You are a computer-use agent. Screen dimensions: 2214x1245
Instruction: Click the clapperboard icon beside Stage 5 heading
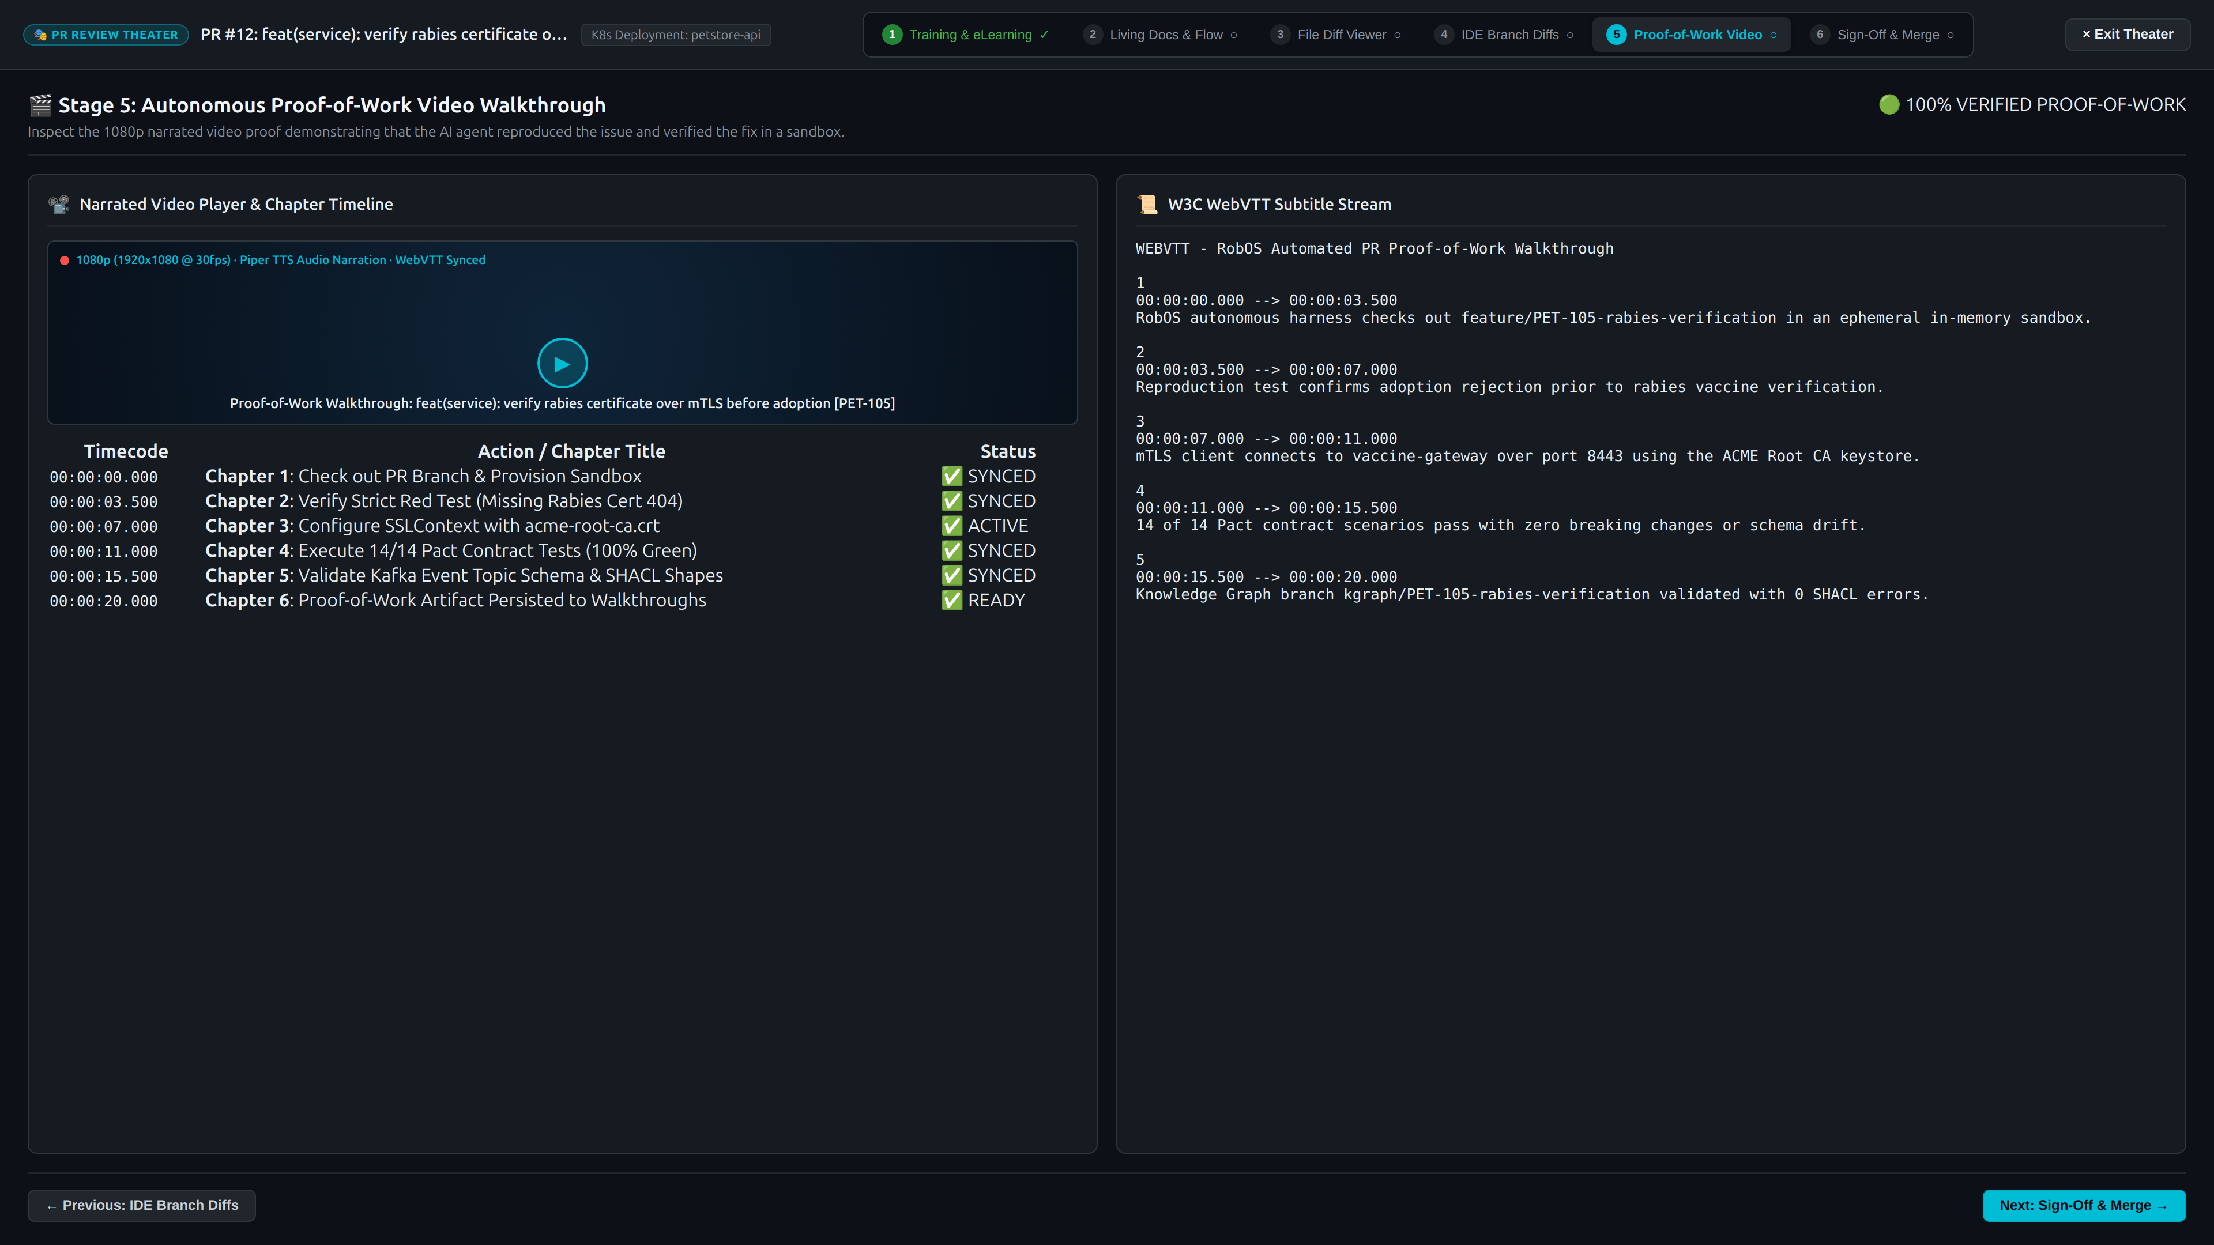pos(40,105)
